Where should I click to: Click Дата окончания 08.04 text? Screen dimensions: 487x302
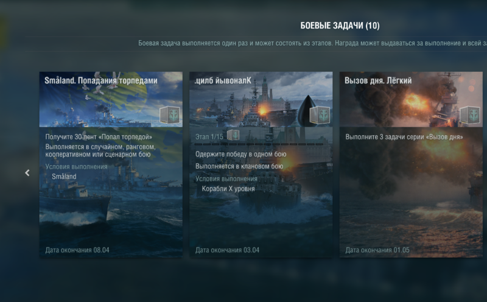tap(77, 250)
